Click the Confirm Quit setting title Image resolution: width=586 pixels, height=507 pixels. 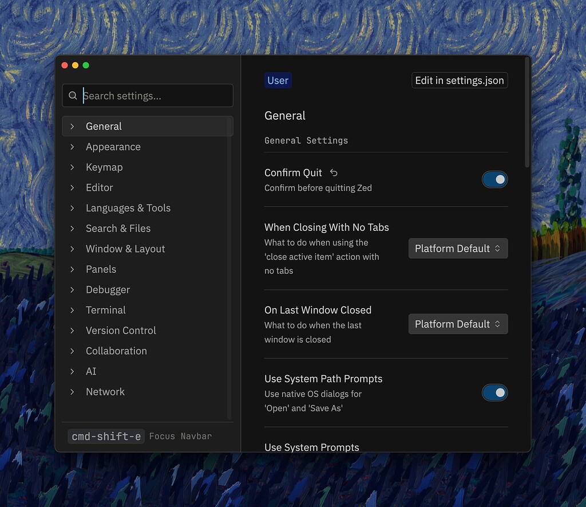pyautogui.click(x=293, y=172)
